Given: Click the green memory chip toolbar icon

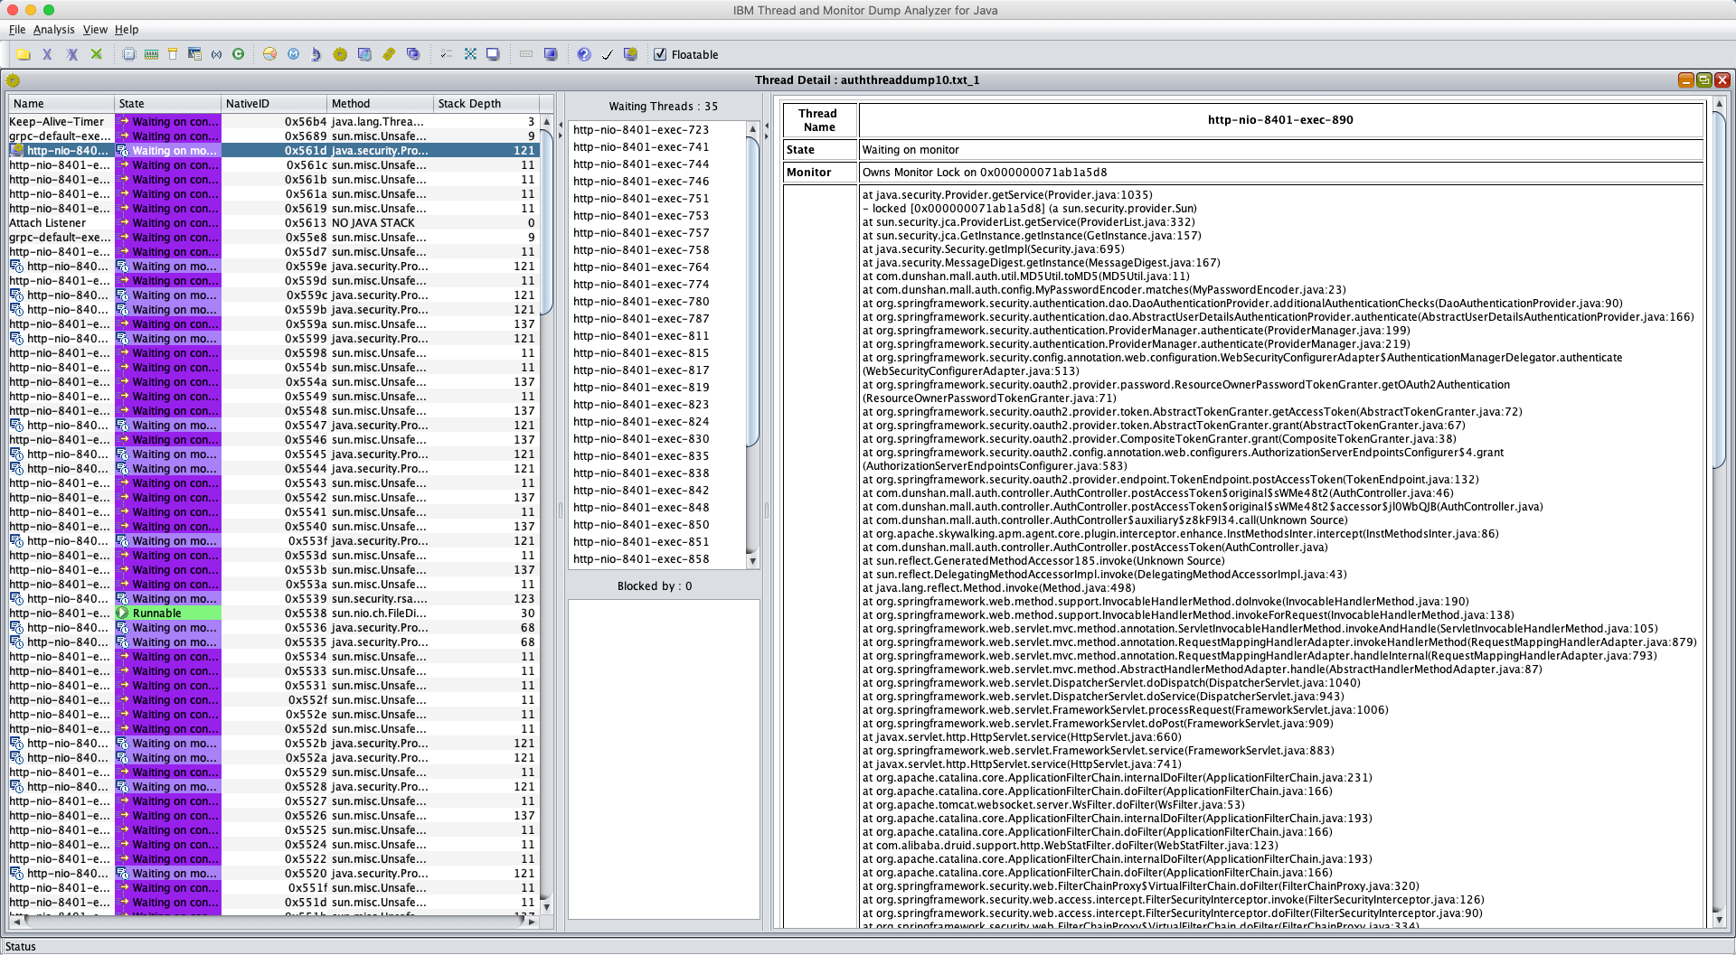Looking at the screenshot, I should 151,54.
